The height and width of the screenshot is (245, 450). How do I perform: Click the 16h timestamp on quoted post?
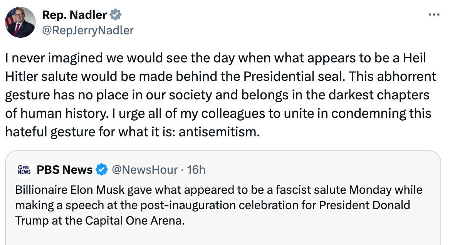196,169
